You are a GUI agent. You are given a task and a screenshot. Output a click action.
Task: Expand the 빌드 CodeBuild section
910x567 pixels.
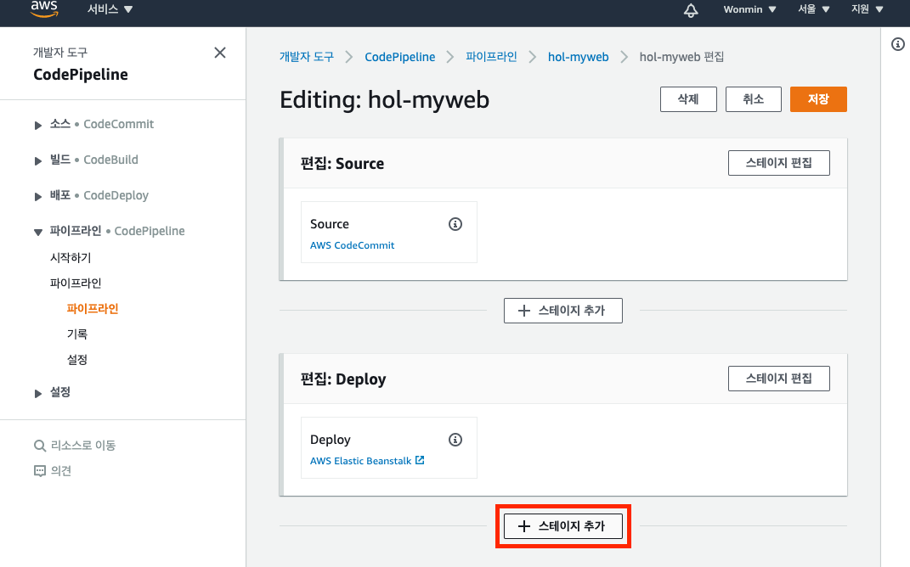[x=37, y=160]
